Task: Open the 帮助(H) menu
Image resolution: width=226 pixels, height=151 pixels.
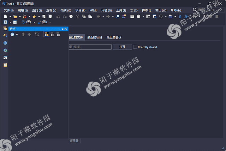Action: pyautogui.click(x=176, y=10)
